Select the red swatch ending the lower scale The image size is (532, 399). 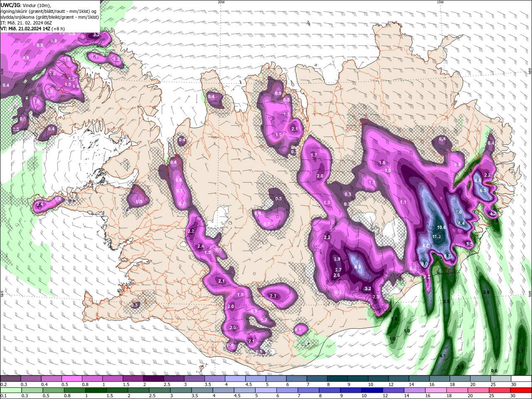click(x=520, y=390)
